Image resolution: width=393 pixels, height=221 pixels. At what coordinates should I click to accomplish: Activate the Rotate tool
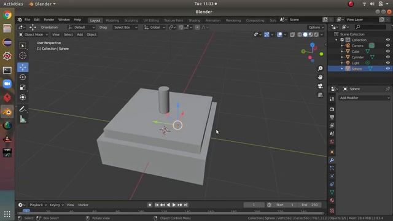(x=23, y=77)
